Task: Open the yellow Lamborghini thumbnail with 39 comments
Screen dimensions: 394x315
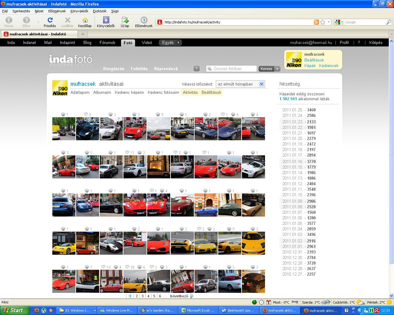Action: (135, 281)
